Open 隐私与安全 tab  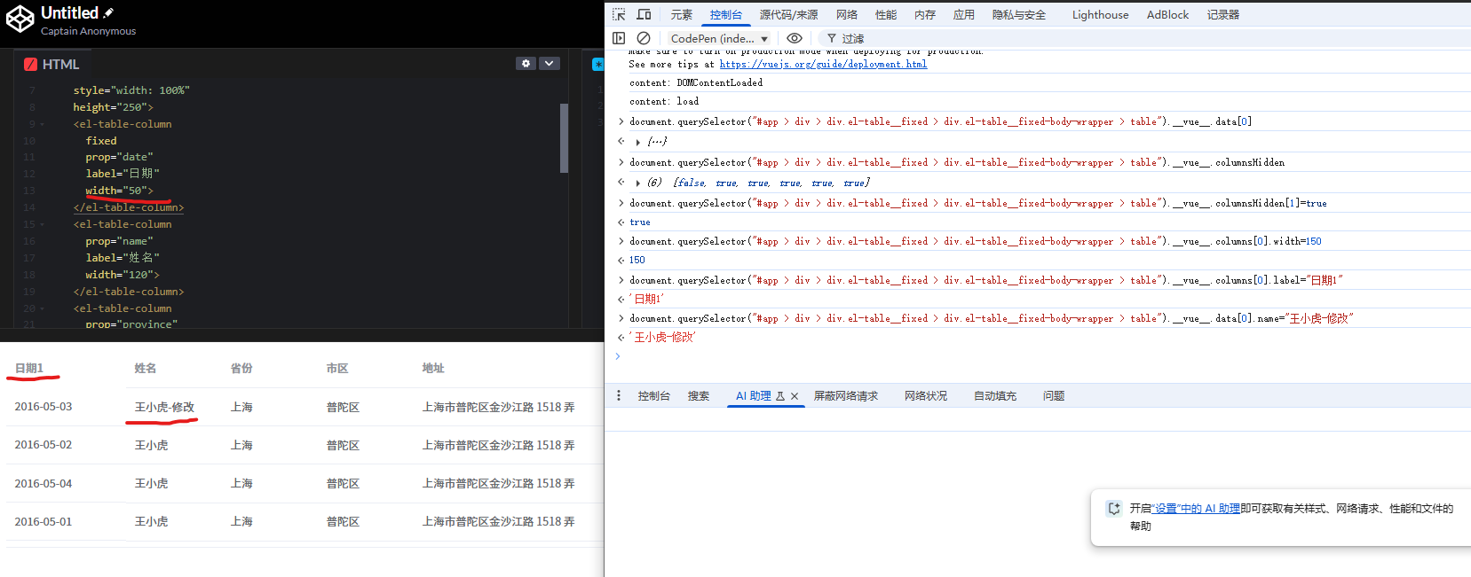[1019, 14]
